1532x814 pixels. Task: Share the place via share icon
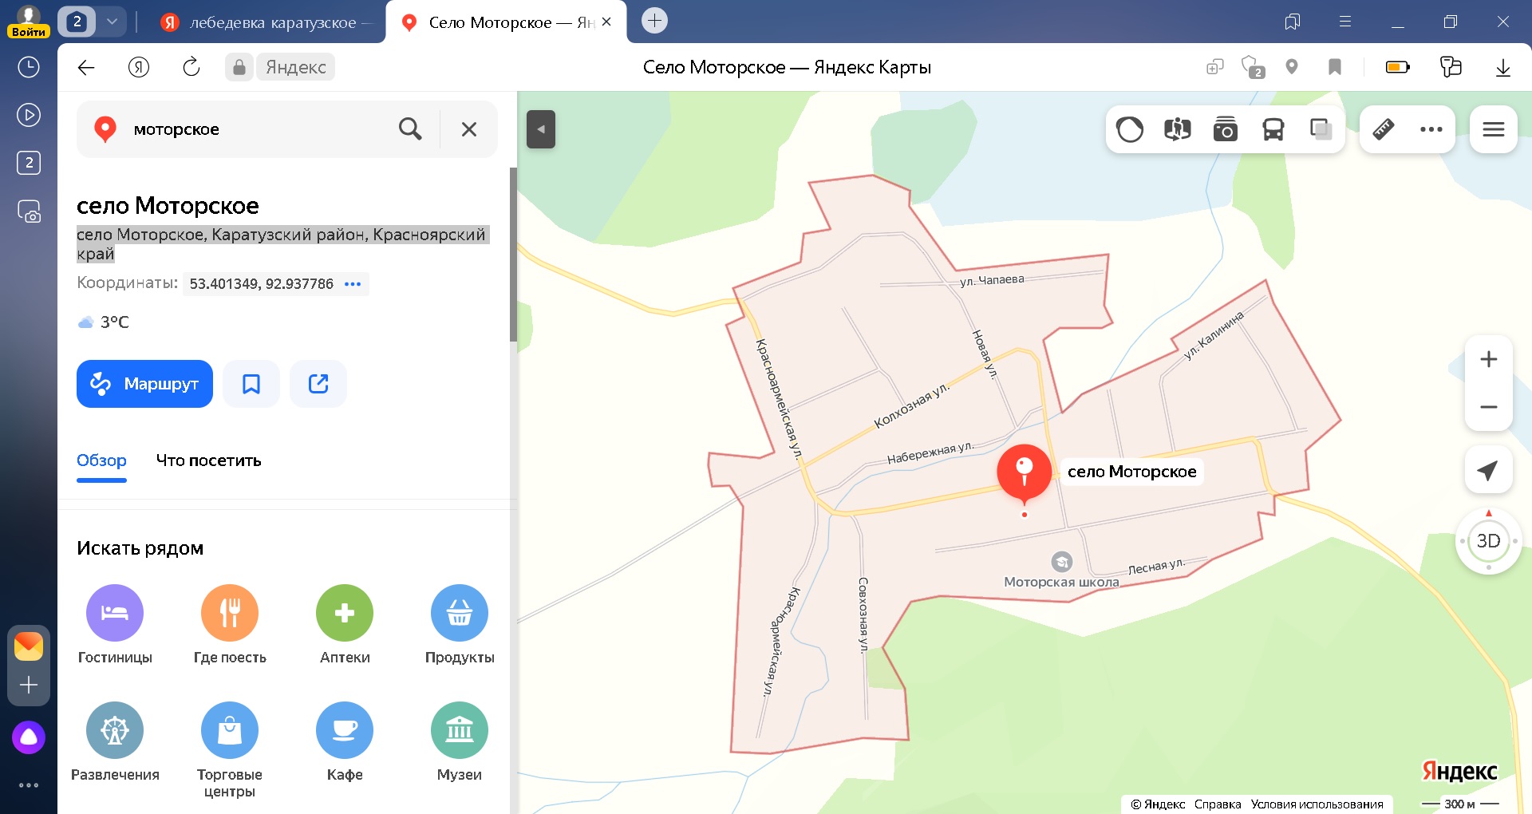pyautogui.click(x=318, y=384)
